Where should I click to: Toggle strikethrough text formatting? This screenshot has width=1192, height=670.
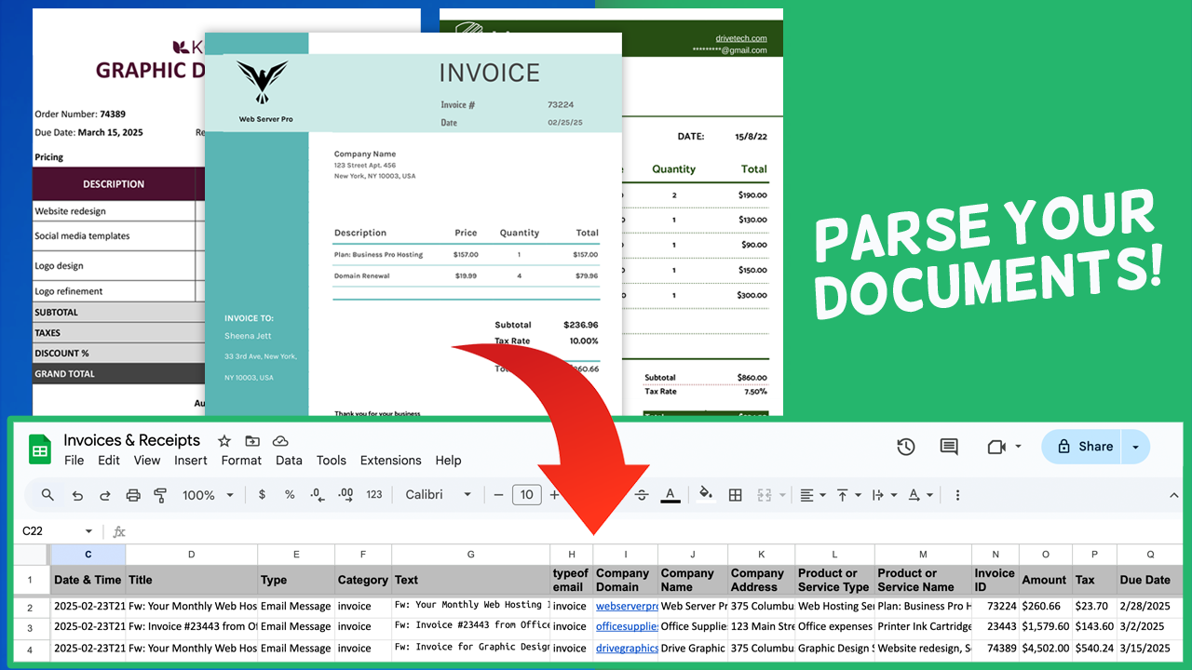(x=642, y=495)
